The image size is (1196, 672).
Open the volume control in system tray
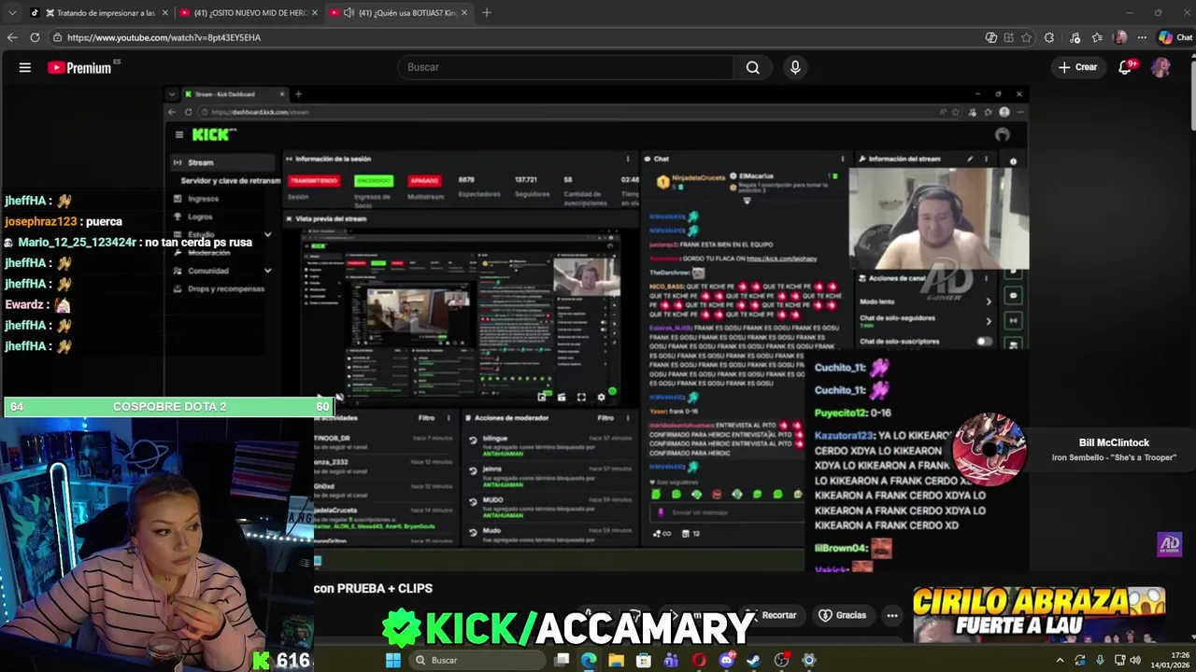click(1135, 660)
